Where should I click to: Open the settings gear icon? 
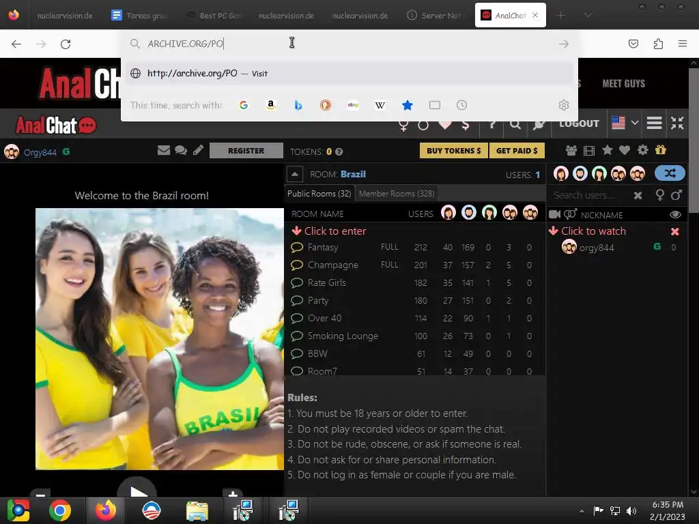point(642,150)
